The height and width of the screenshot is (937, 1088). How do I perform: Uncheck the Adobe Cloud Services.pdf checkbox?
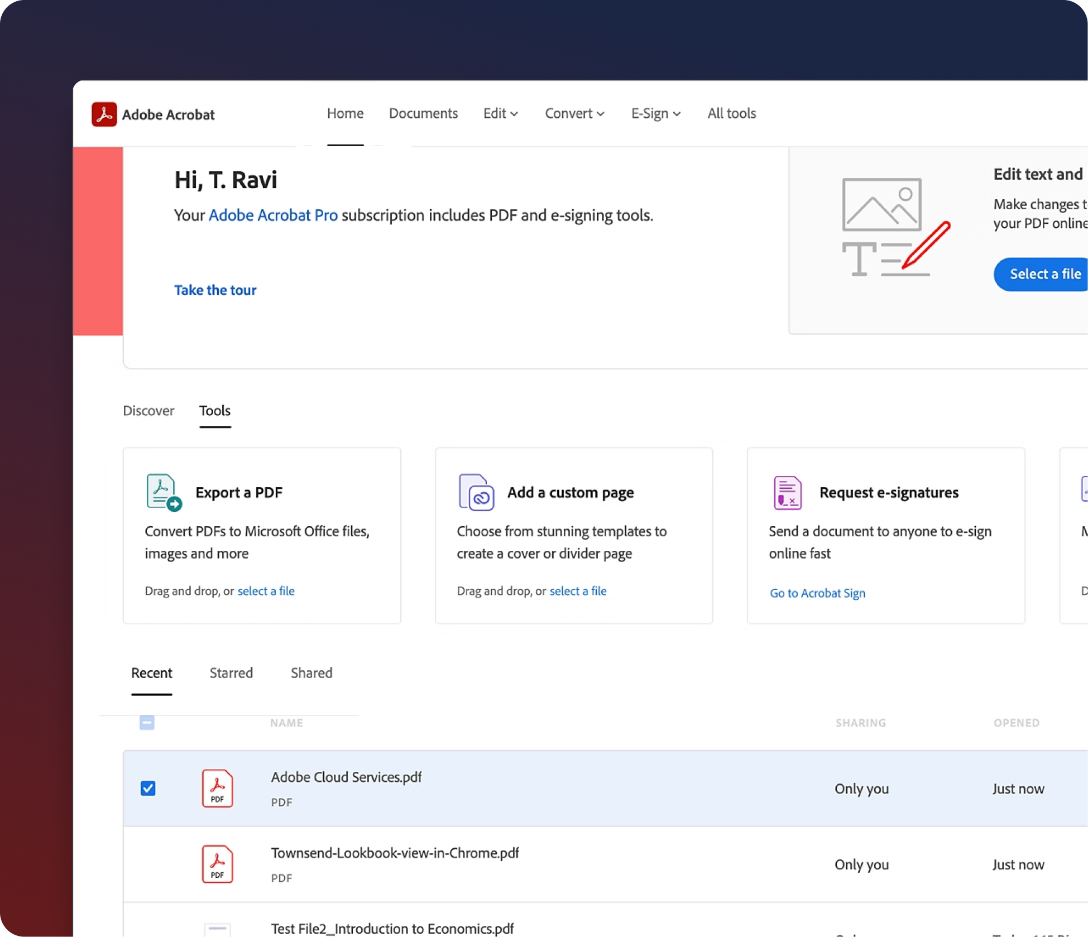148,788
